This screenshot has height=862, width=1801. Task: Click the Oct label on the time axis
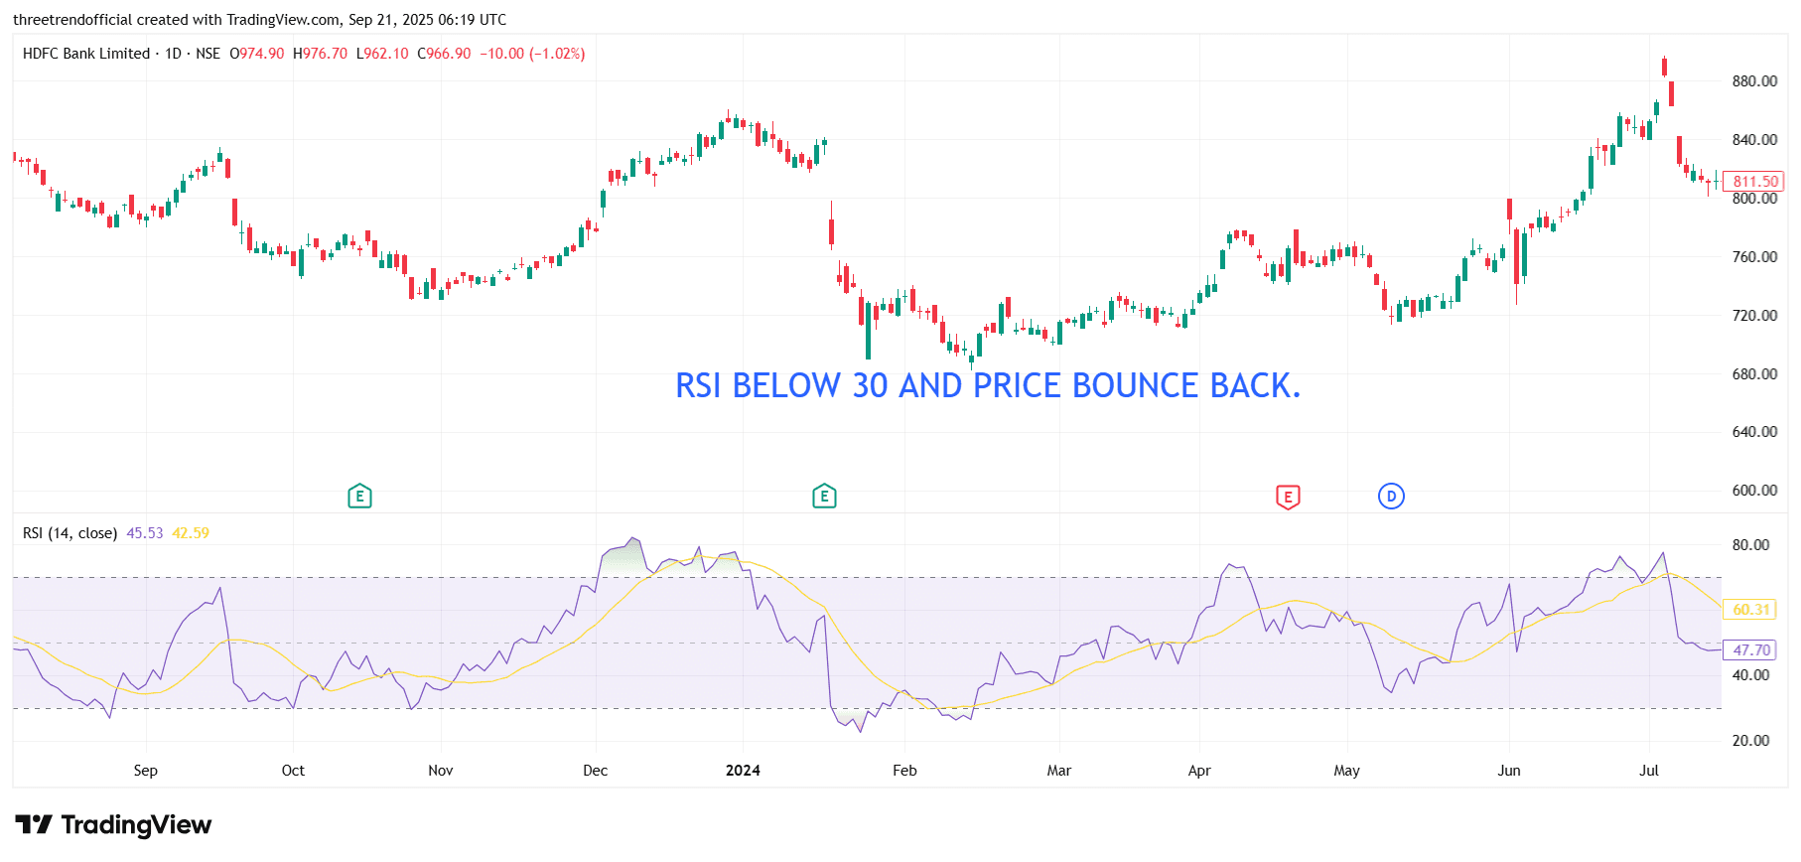(293, 771)
